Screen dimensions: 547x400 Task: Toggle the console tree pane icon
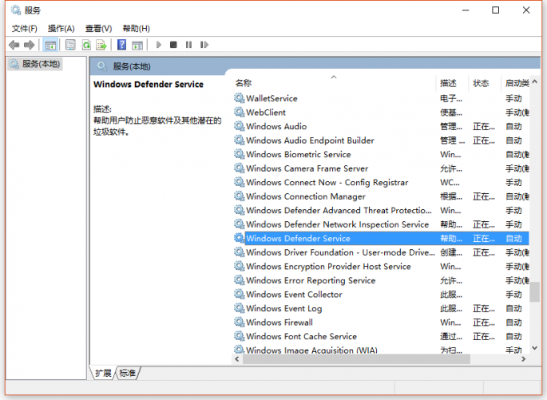tap(50, 45)
